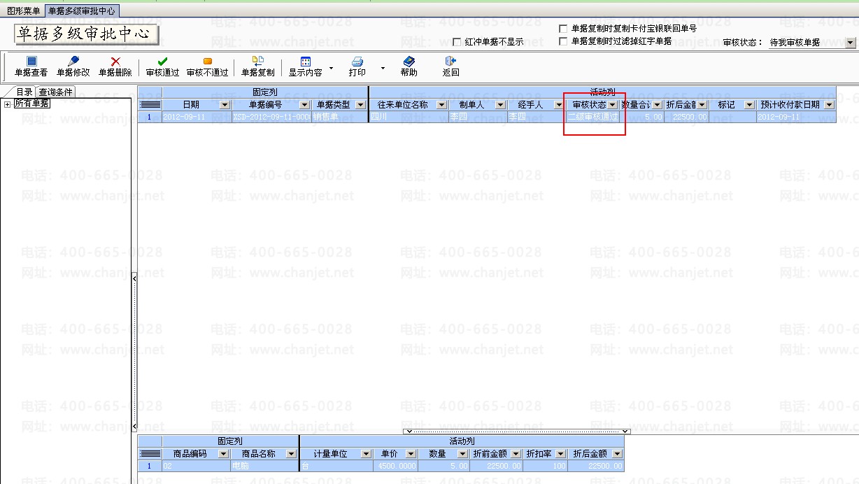Click the 打印 printer icon

tap(357, 62)
